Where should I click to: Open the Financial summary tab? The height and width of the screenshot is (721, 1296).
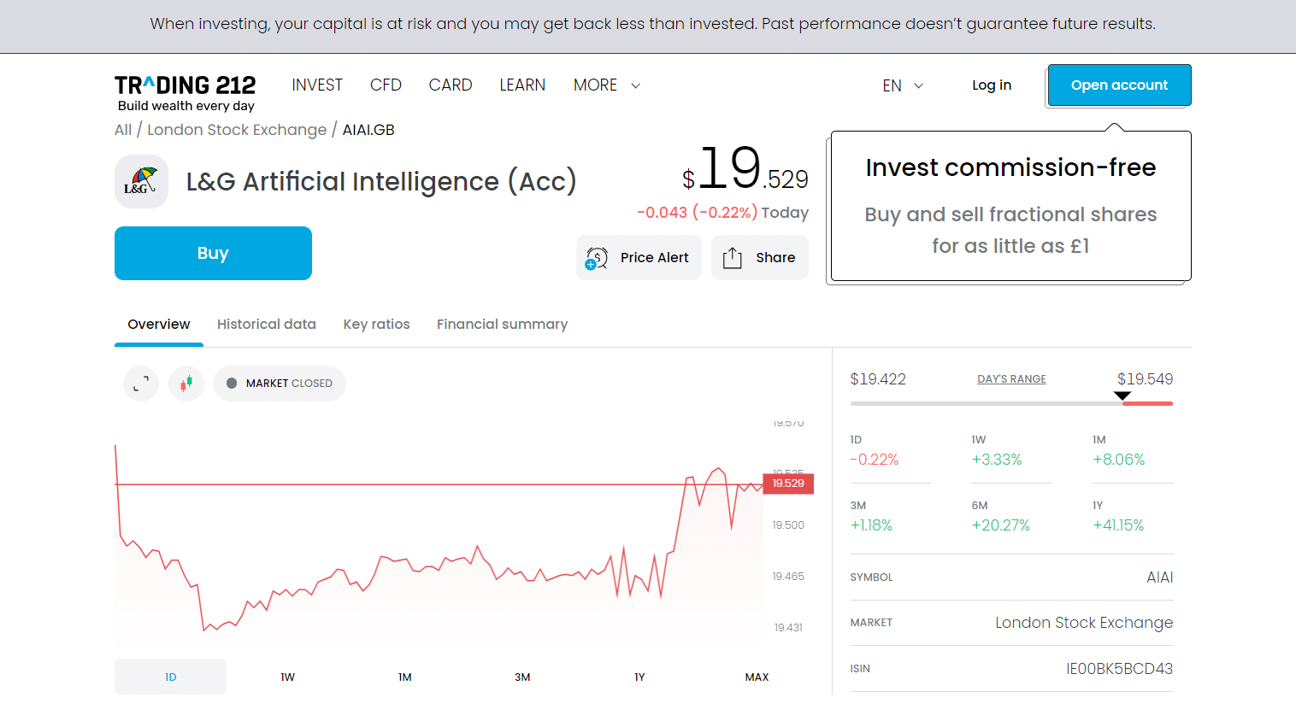(502, 325)
